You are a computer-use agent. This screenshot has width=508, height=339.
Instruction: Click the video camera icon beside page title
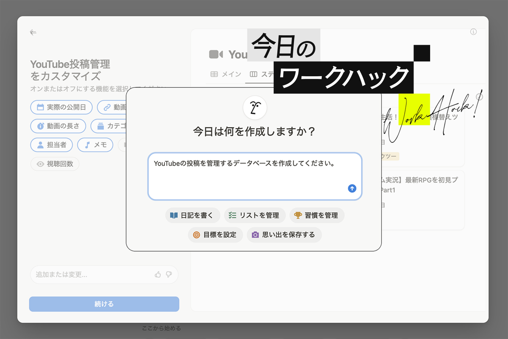coord(216,54)
